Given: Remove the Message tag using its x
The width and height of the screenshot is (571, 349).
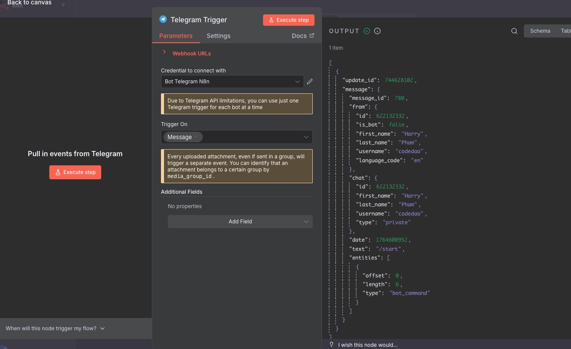Looking at the screenshot, I should [195, 137].
